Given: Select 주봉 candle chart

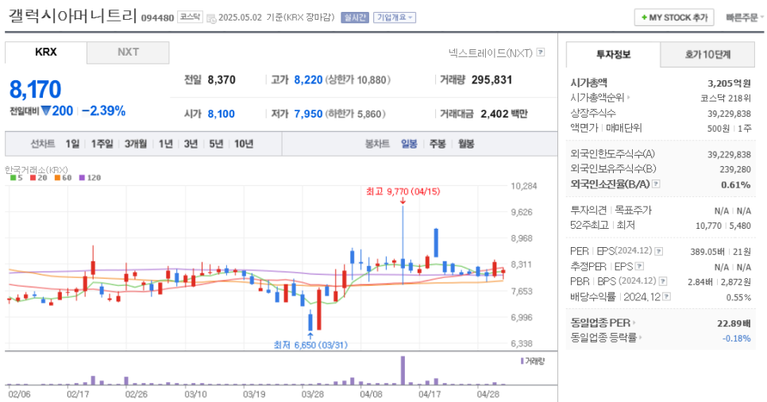Looking at the screenshot, I should pyautogui.click(x=437, y=144).
